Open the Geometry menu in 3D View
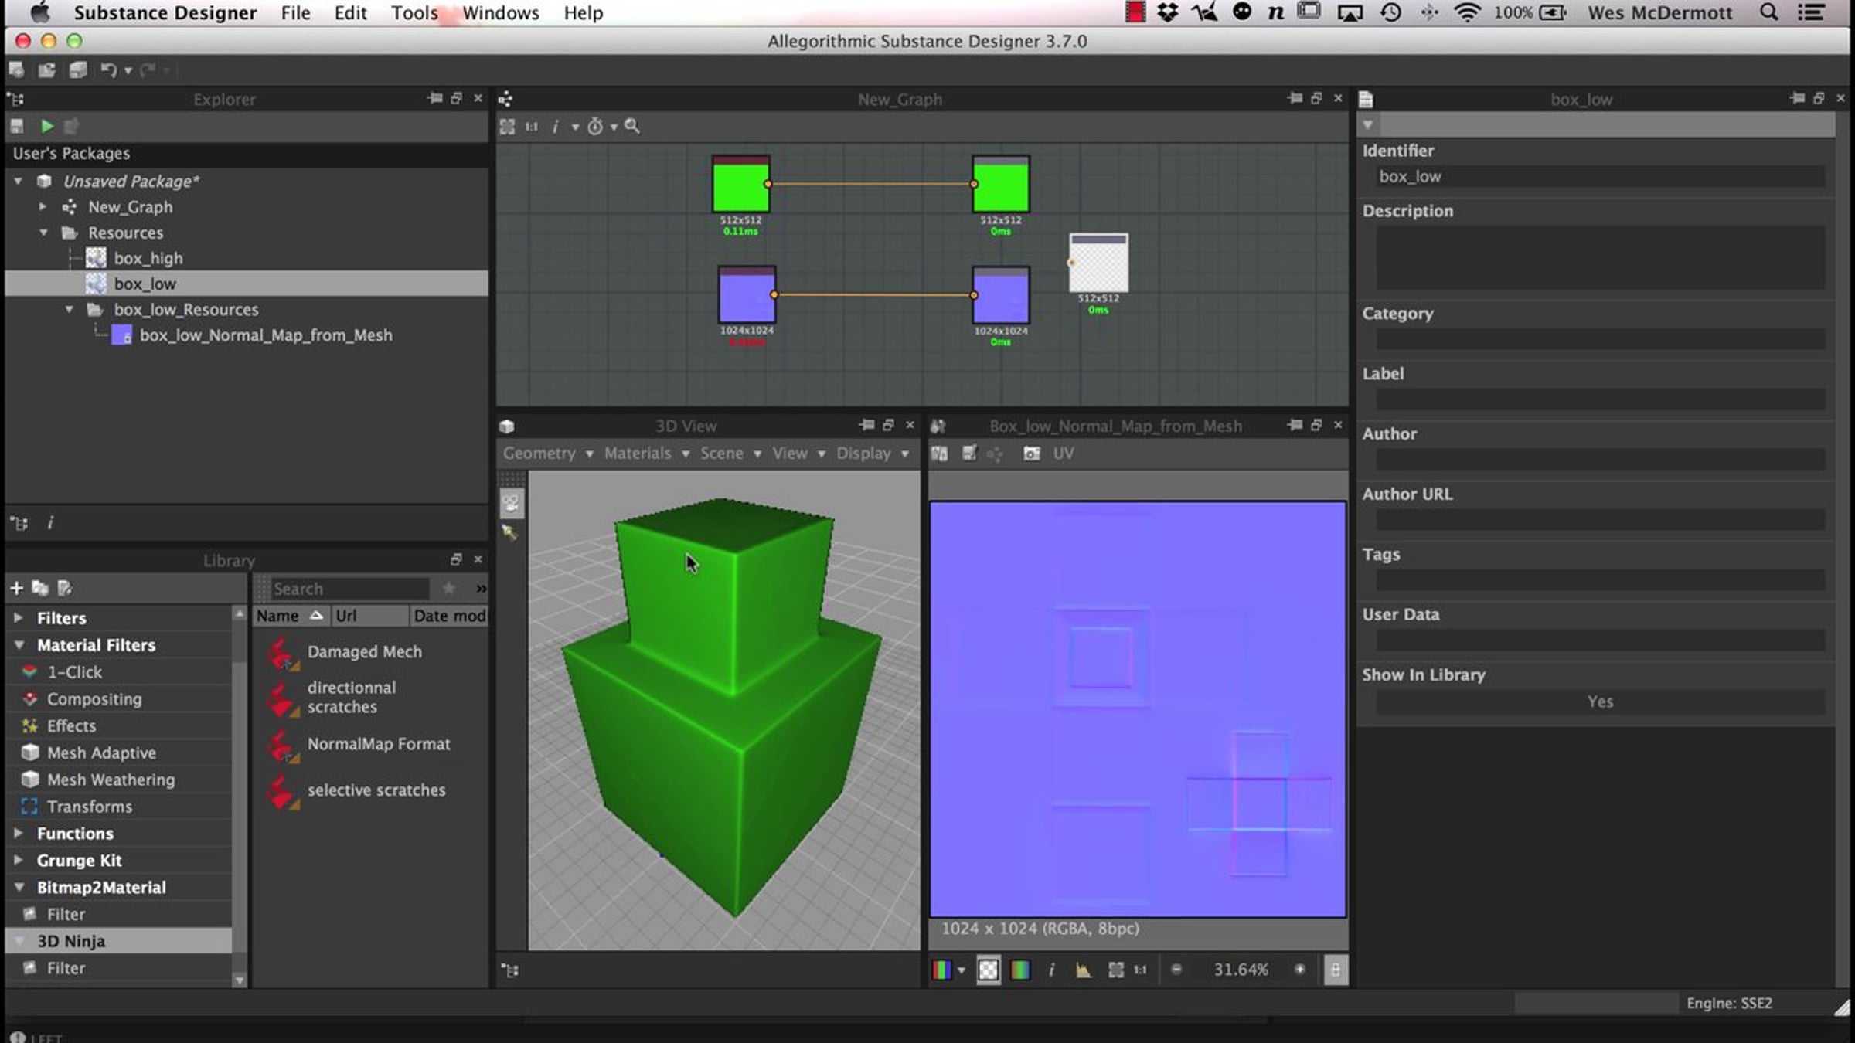1855x1043 pixels. pos(548,454)
